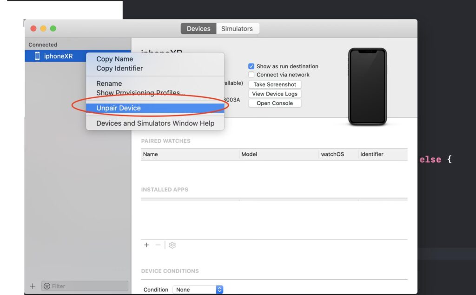Click the minus icon below Installed Apps
The height and width of the screenshot is (295, 476).
(x=158, y=245)
